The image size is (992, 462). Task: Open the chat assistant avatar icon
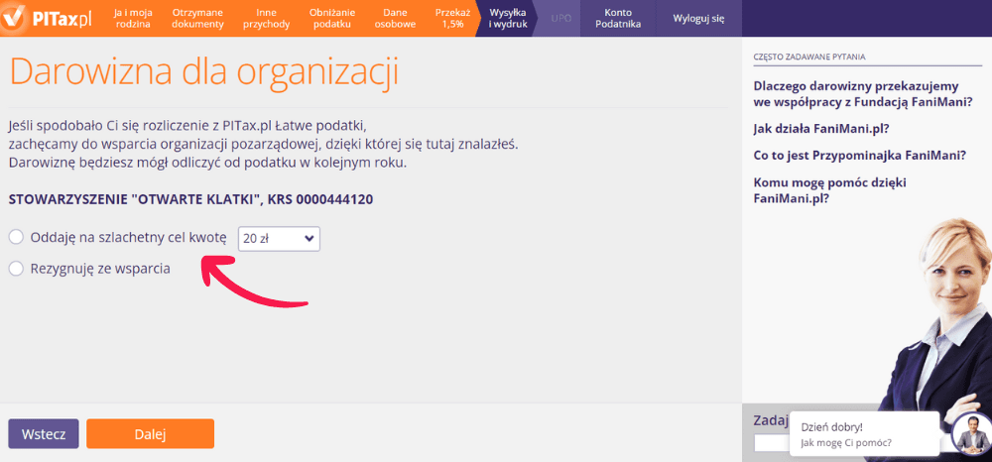pyautogui.click(x=972, y=432)
